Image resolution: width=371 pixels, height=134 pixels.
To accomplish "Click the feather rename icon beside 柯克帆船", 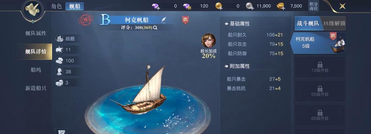I will coord(164,20).
